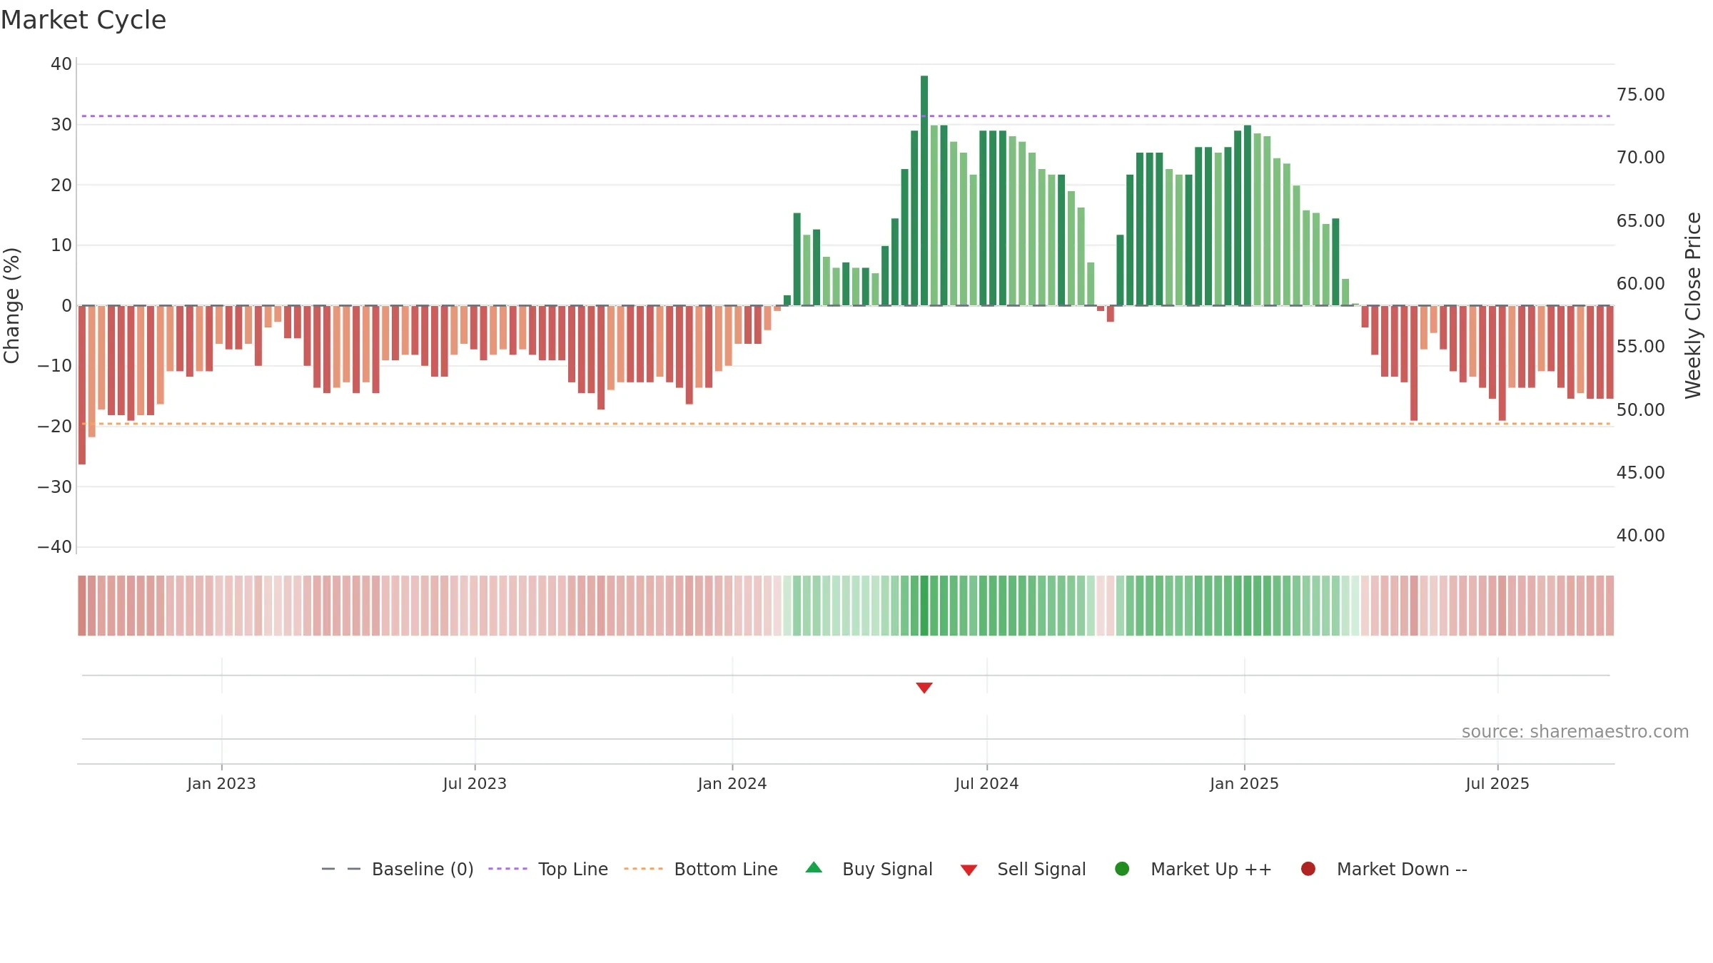Click the 40.00 price tick label
The image size is (1713, 963).
click(x=1641, y=536)
